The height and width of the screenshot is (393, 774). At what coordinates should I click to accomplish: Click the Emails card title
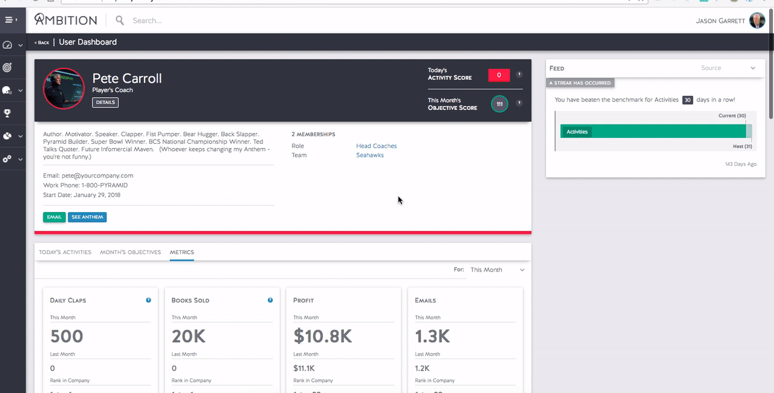pyautogui.click(x=425, y=300)
